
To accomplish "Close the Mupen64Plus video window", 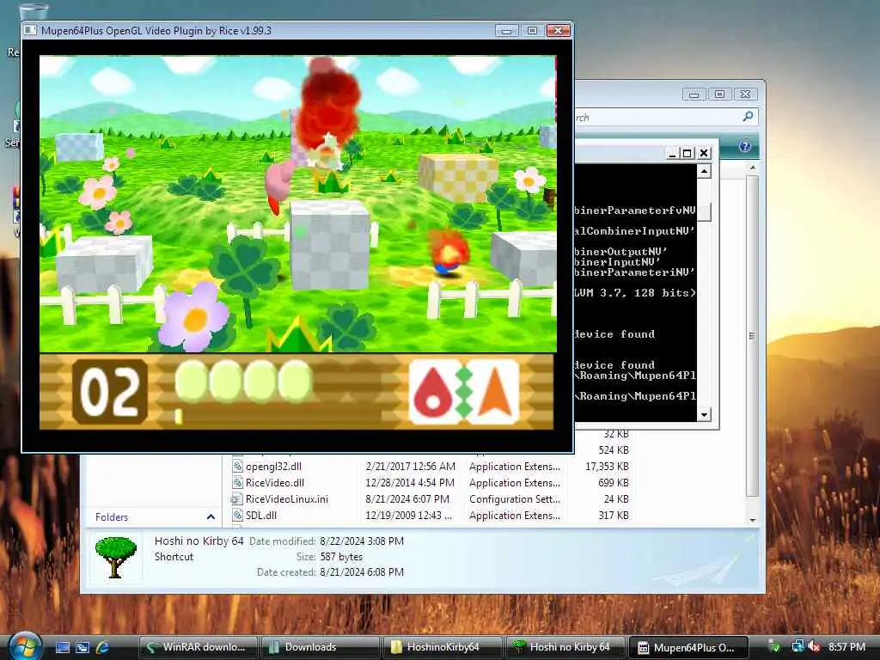I will pyautogui.click(x=558, y=30).
